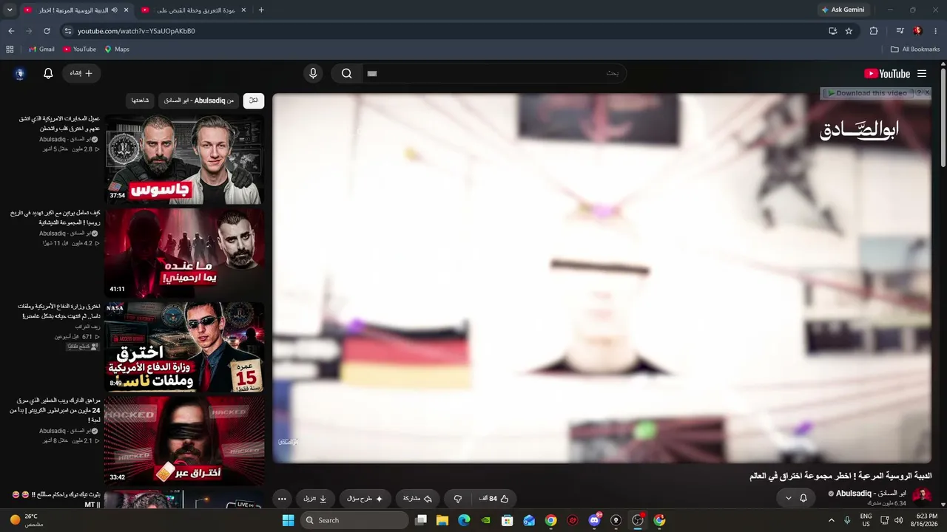Open the Maps bookmark
The width and height of the screenshot is (947, 532).
point(117,50)
